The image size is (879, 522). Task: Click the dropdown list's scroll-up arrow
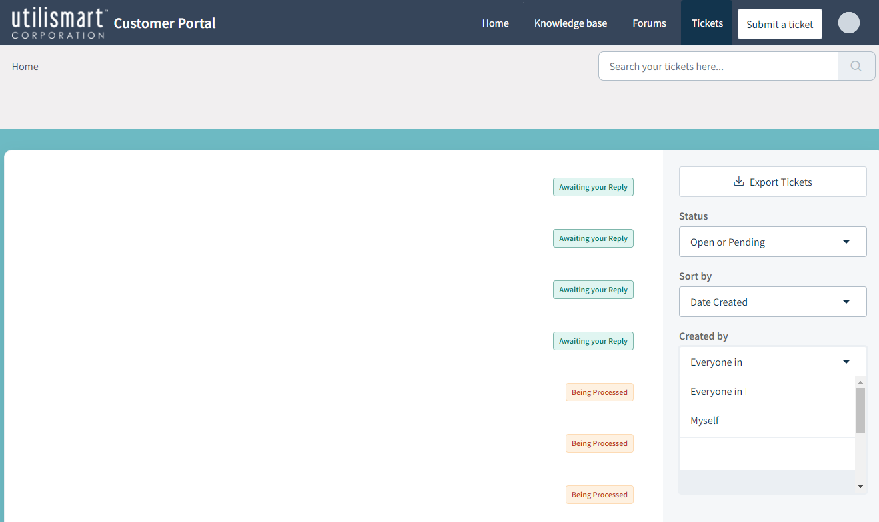[860, 382]
